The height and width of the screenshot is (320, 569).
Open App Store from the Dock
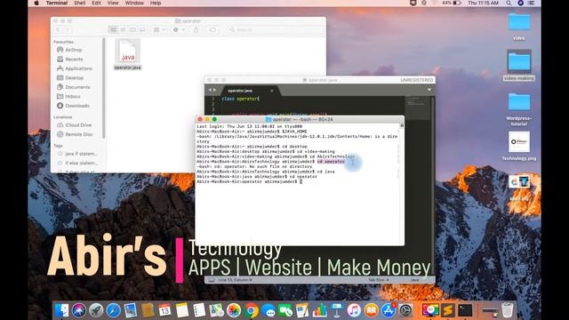[389, 310]
